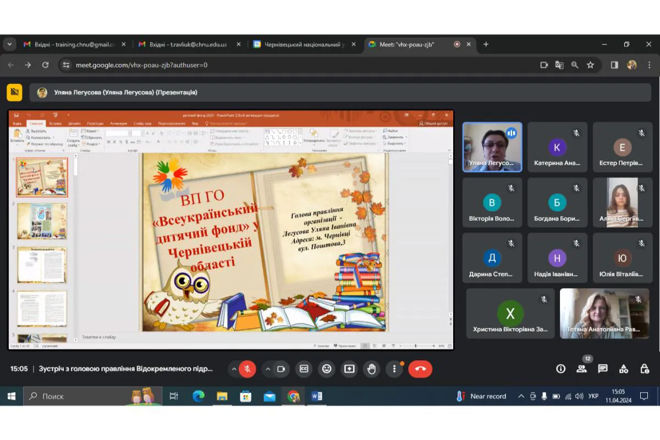Leave the call with red hang-up button
Image resolution: width=660 pixels, height=440 pixels.
pos(420,369)
